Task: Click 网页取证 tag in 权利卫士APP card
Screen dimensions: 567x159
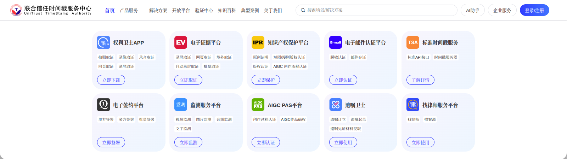Action: [x=106, y=66]
